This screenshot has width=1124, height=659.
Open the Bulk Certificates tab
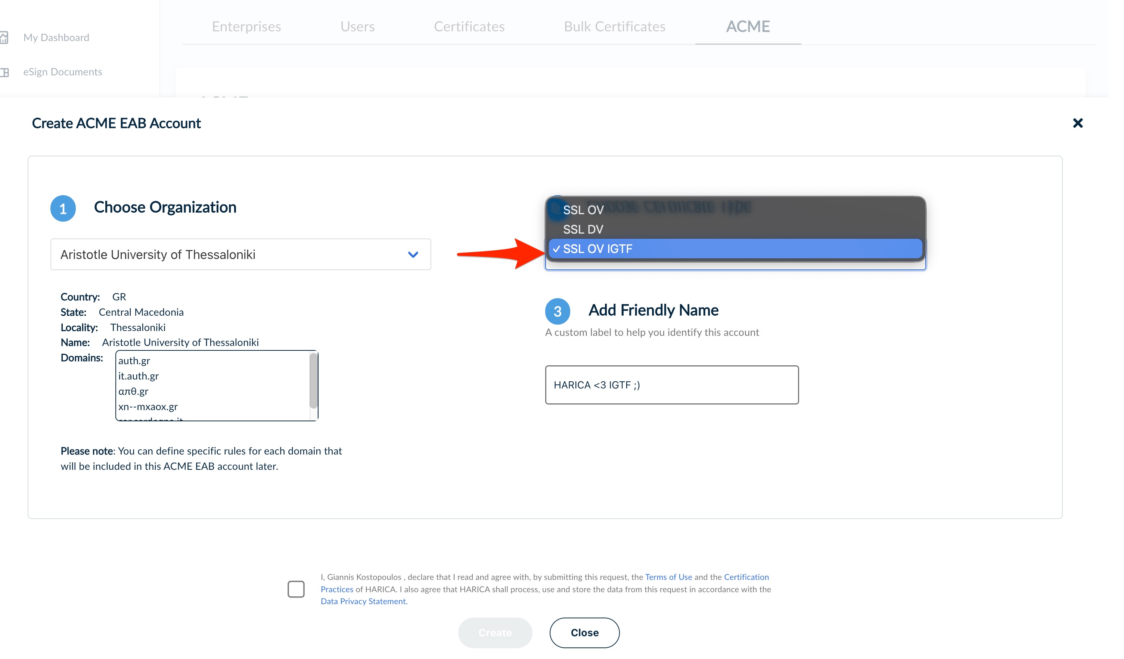pyautogui.click(x=614, y=27)
